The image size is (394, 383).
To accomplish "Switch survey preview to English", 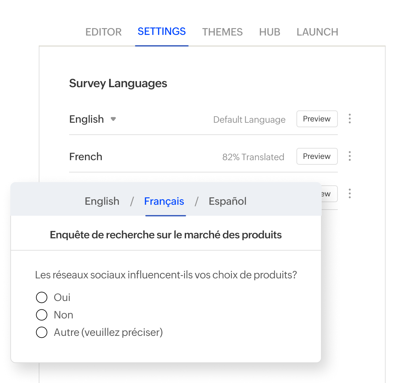I will [x=102, y=201].
